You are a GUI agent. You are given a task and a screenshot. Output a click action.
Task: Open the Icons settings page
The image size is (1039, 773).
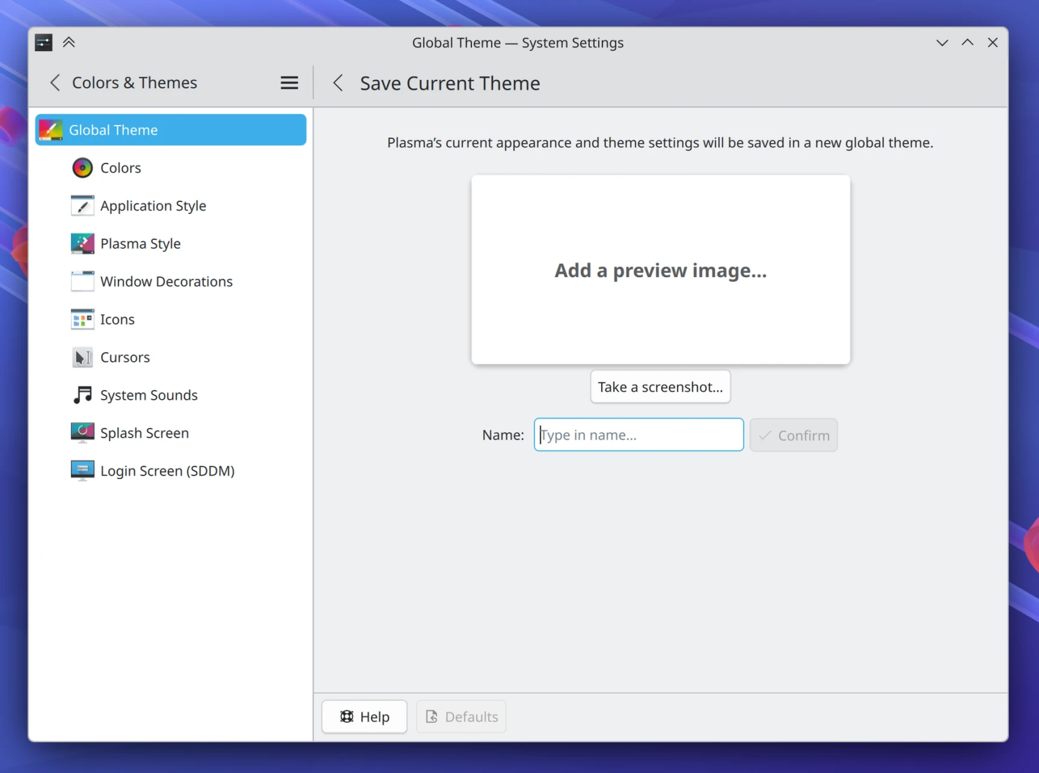(117, 319)
